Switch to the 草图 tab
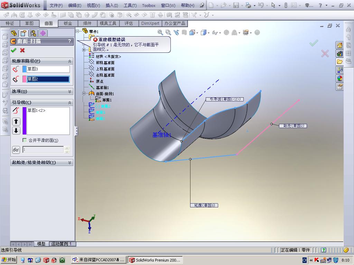This screenshot has width=354, height=265. coord(29,23)
